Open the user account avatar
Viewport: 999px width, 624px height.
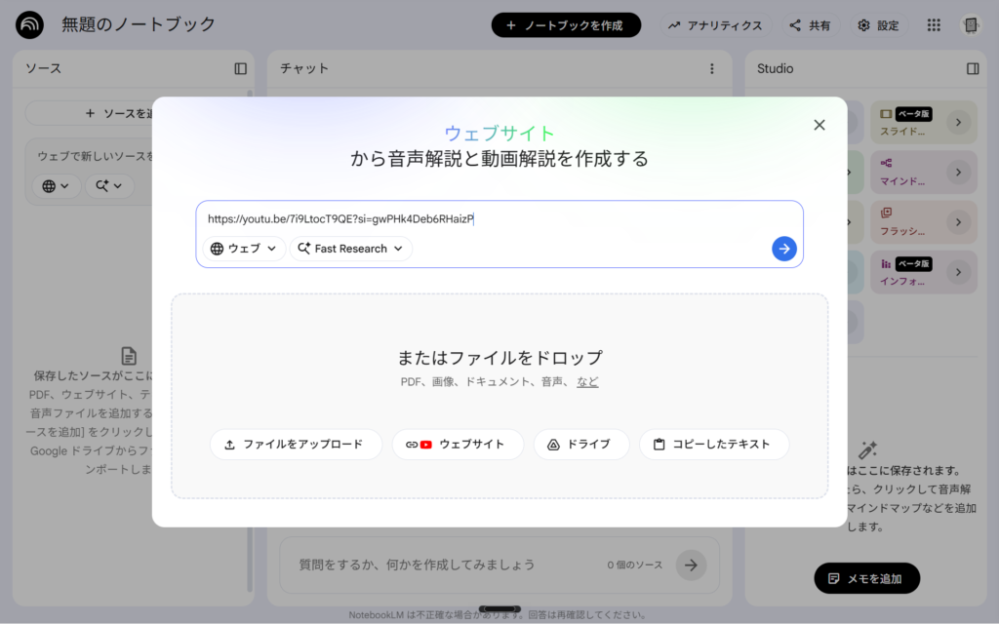tap(971, 24)
